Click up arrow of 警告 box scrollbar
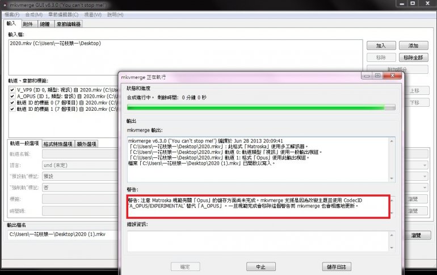The height and width of the screenshot is (275, 437). click(x=392, y=200)
